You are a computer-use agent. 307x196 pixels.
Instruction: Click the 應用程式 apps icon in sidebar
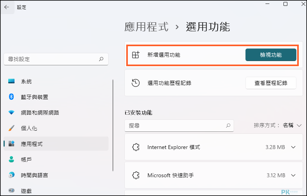tap(11, 144)
